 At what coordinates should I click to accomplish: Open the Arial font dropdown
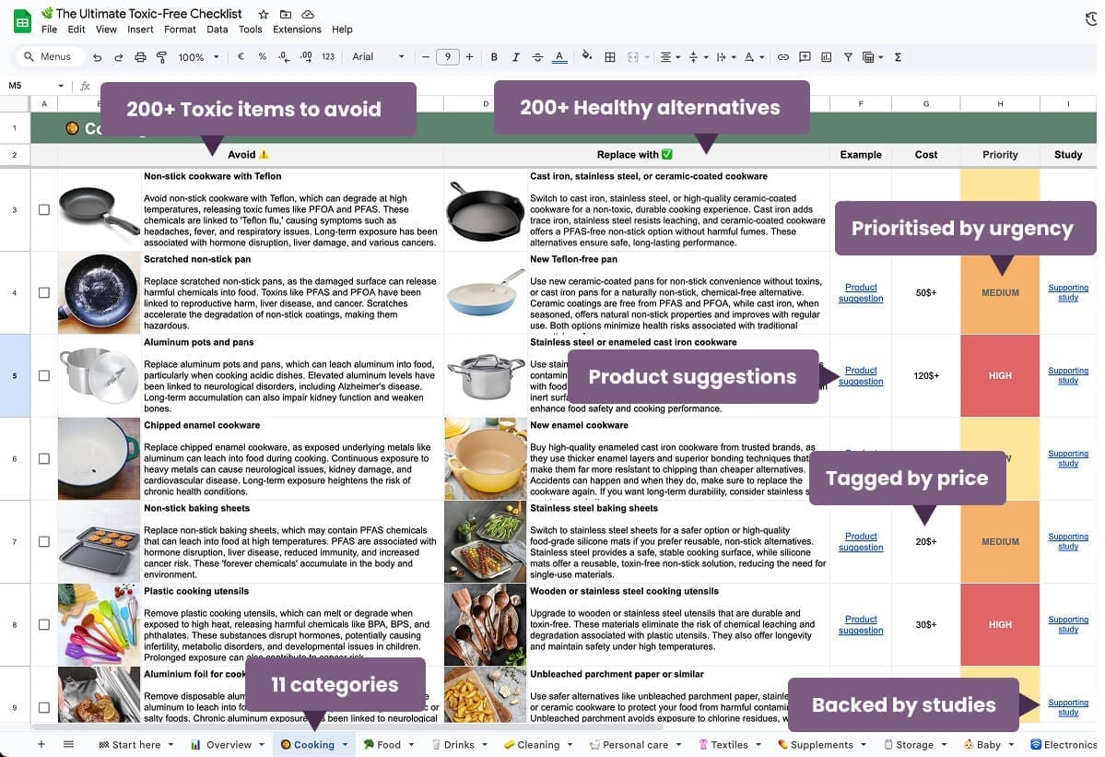[x=378, y=56]
